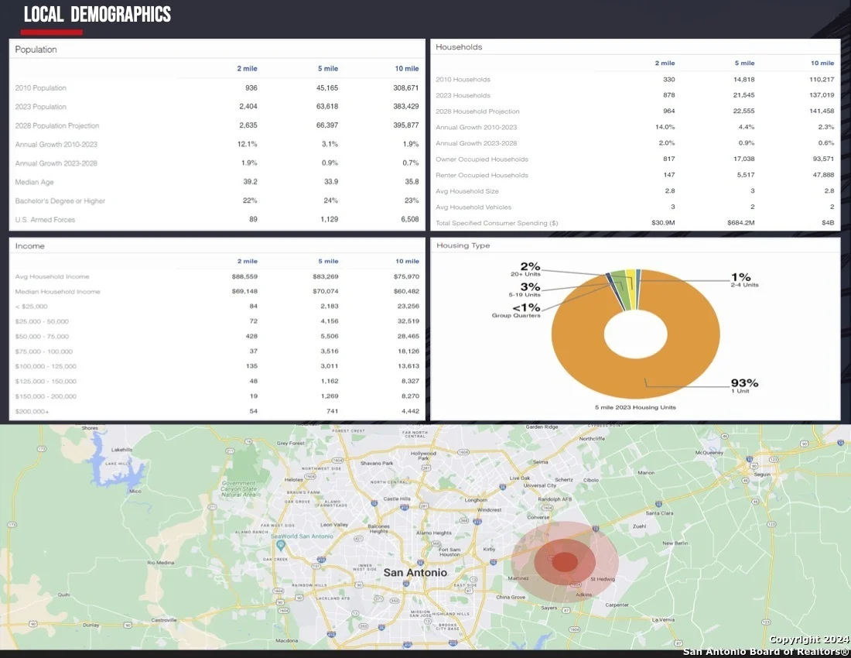The width and height of the screenshot is (851, 658).
Task: Click the Seguin label on the map
Action: click(x=762, y=475)
